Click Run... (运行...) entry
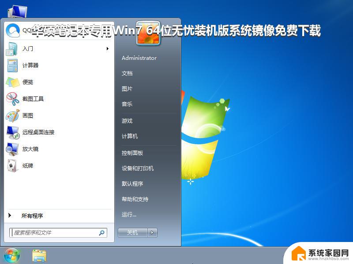 pyautogui.click(x=129, y=214)
